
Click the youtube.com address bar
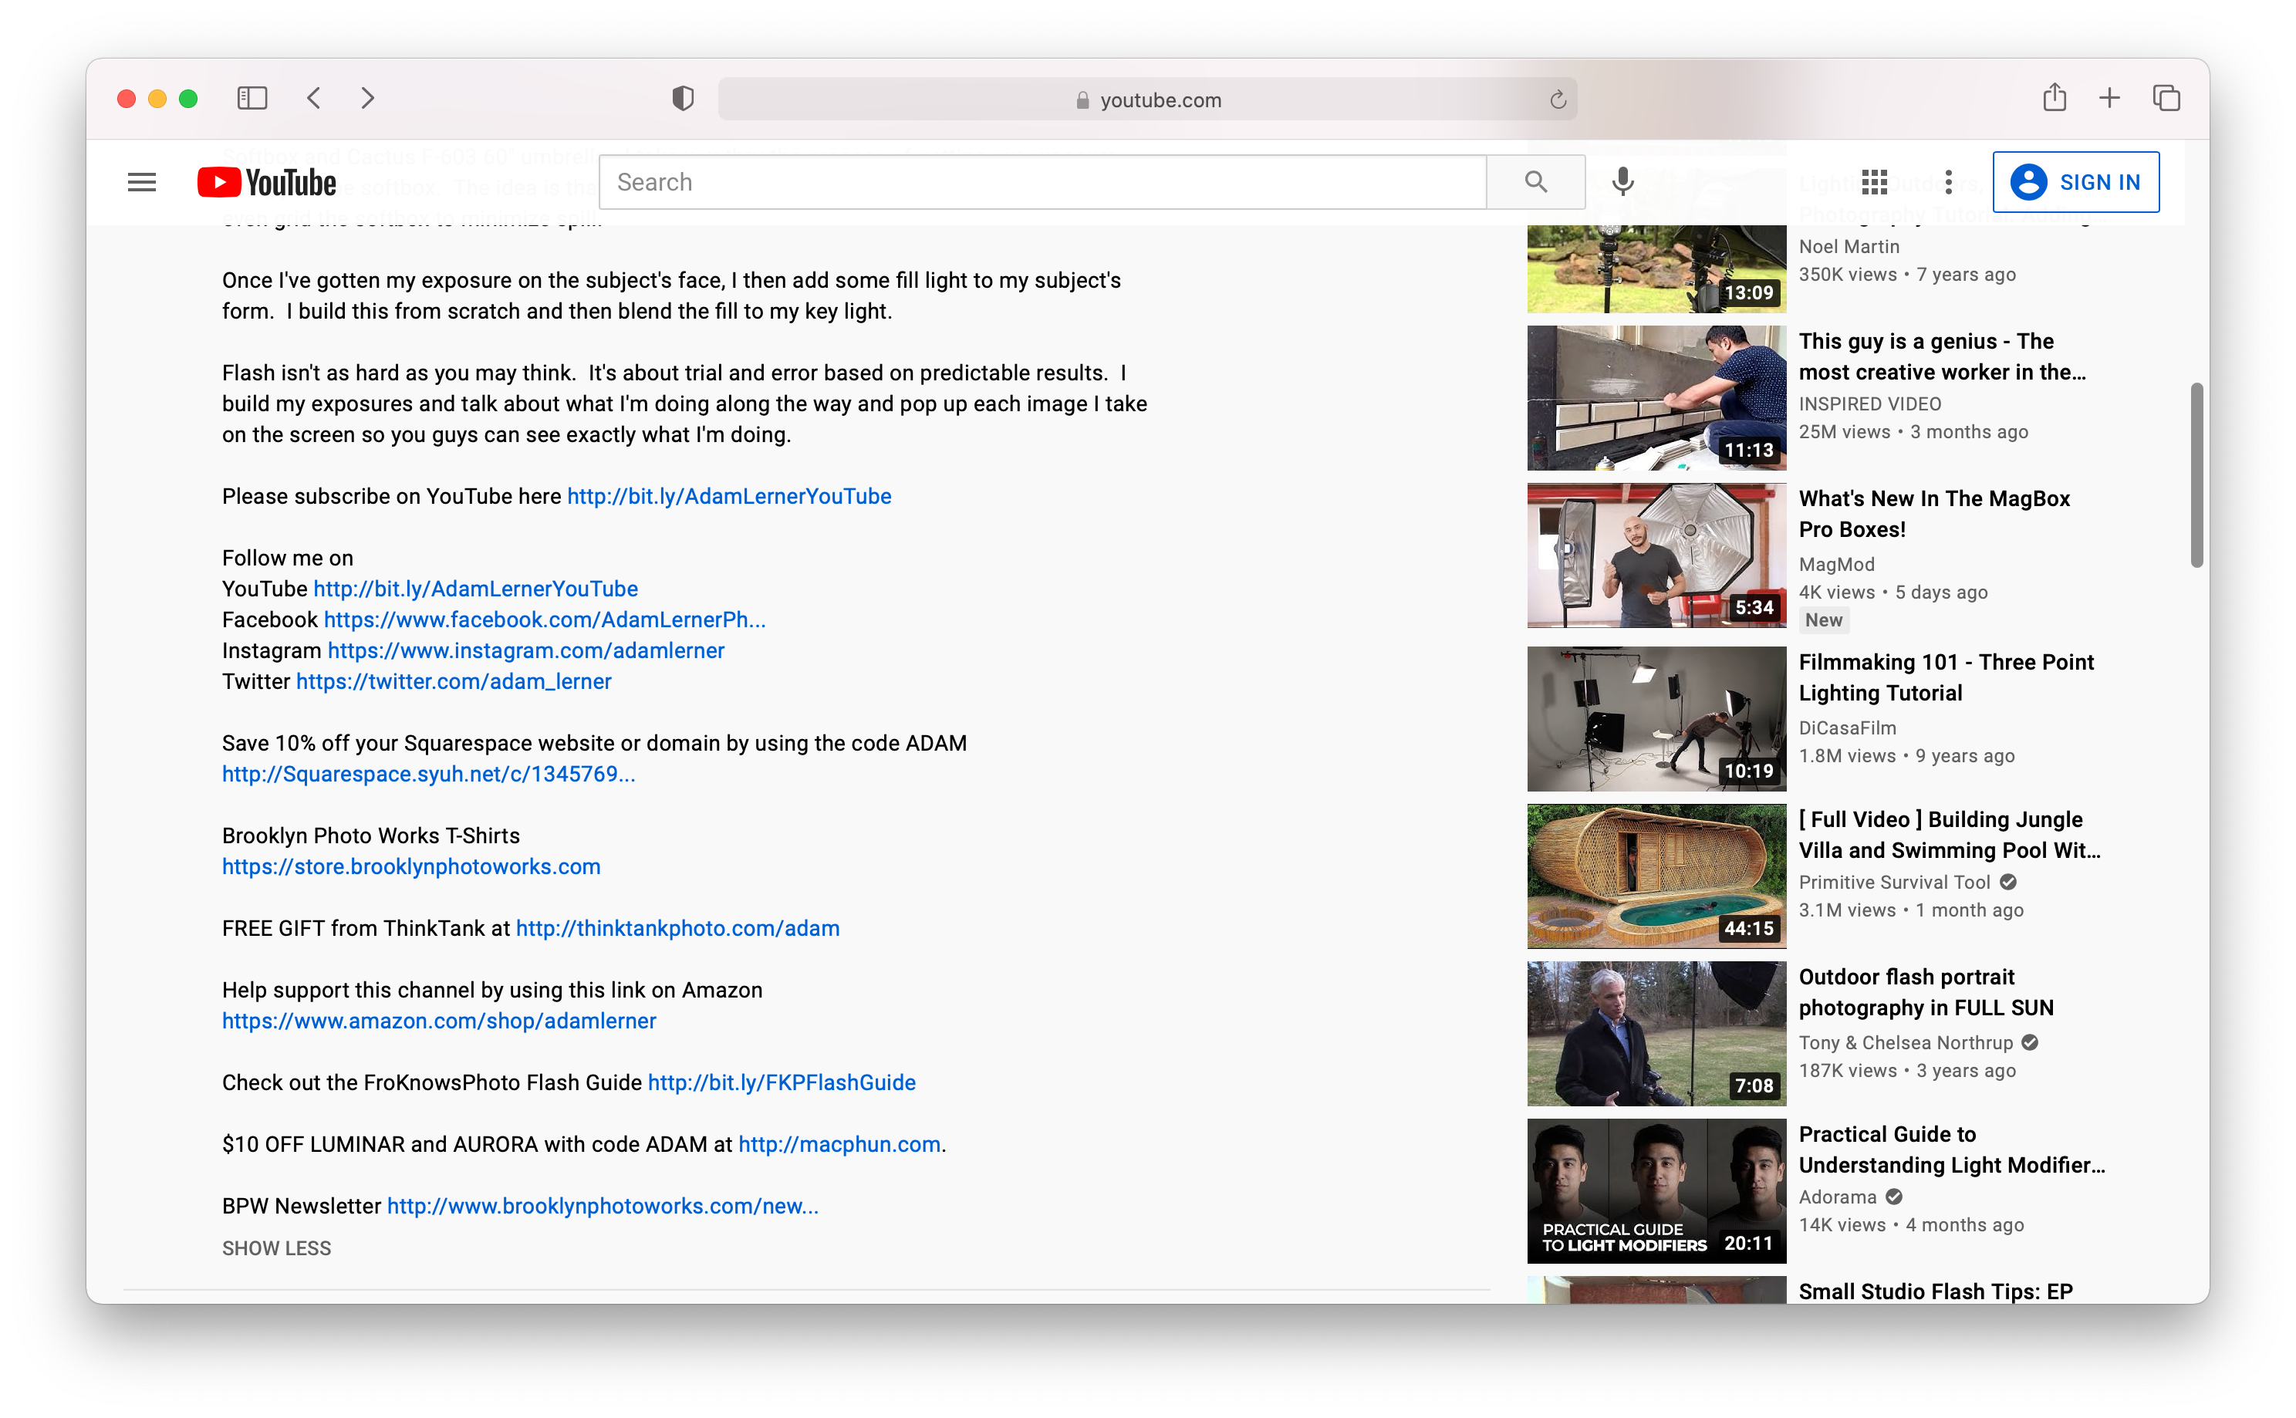pyautogui.click(x=1147, y=100)
